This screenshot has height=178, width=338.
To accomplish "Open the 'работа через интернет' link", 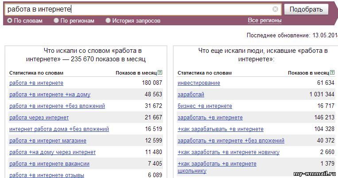I will tap(39, 118).
